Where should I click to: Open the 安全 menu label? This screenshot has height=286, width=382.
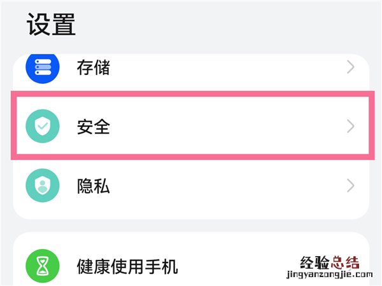pyautogui.click(x=94, y=126)
